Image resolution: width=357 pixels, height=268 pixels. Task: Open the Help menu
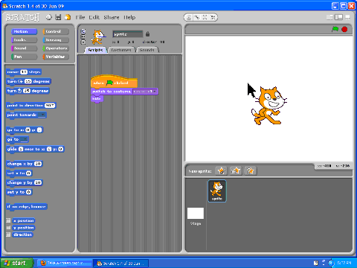point(129,17)
